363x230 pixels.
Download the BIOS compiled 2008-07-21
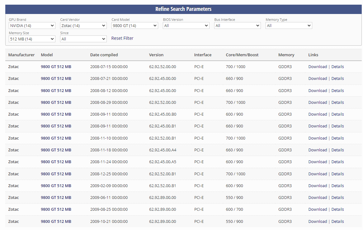[x=318, y=79]
